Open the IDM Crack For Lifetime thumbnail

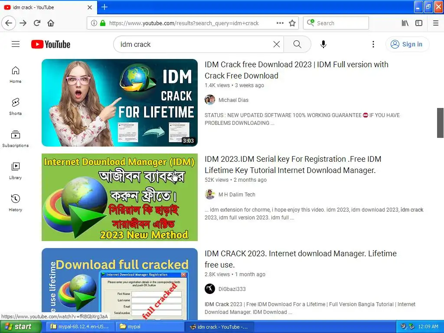[120, 102]
